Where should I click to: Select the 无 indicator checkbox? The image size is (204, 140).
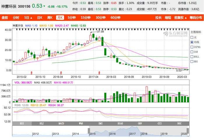(x=192, y=38)
